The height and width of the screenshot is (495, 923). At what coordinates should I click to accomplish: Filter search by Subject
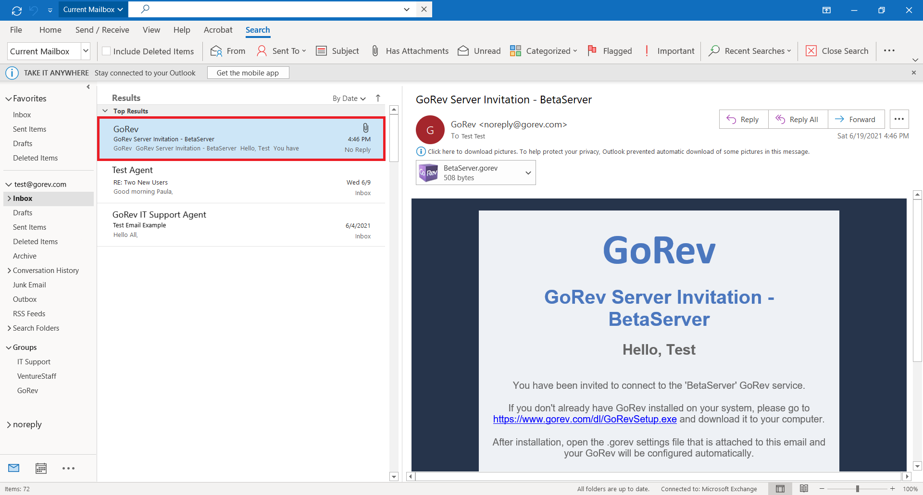tap(337, 51)
